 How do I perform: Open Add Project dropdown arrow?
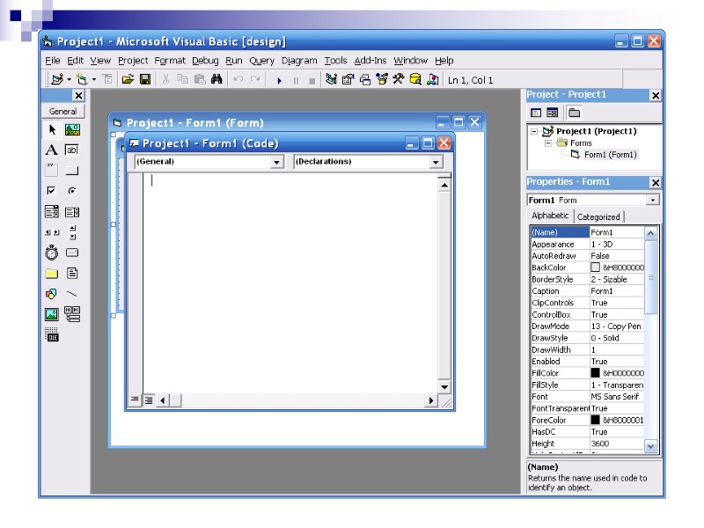tap(70, 79)
